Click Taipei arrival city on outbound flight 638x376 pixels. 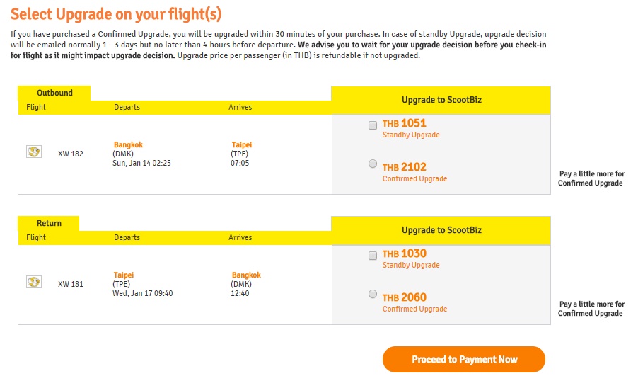[241, 144]
